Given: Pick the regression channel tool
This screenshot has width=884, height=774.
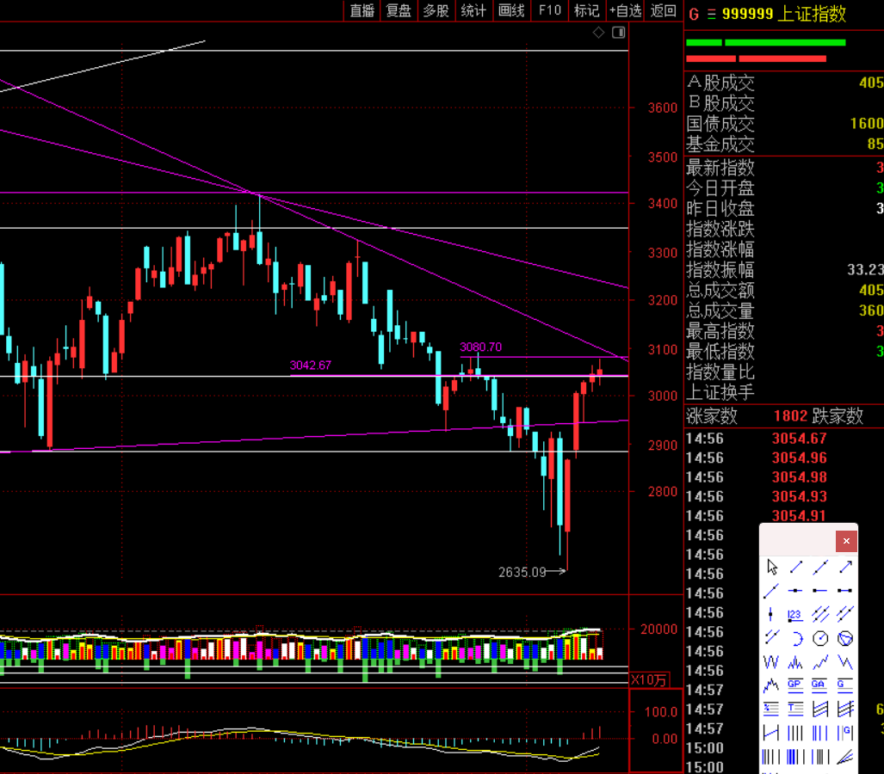Looking at the screenshot, I should 820,709.
